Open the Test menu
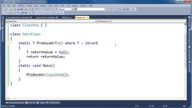The image size is (192, 108). pyautogui.click(x=68, y=6)
